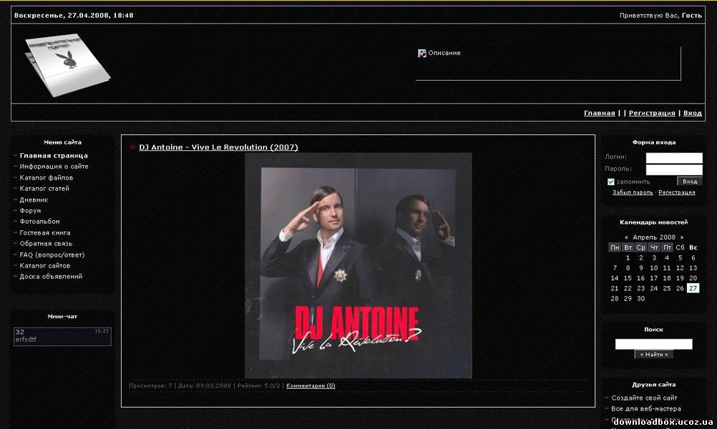Go to next month in calendar
The width and height of the screenshot is (717, 429).
tap(681, 237)
